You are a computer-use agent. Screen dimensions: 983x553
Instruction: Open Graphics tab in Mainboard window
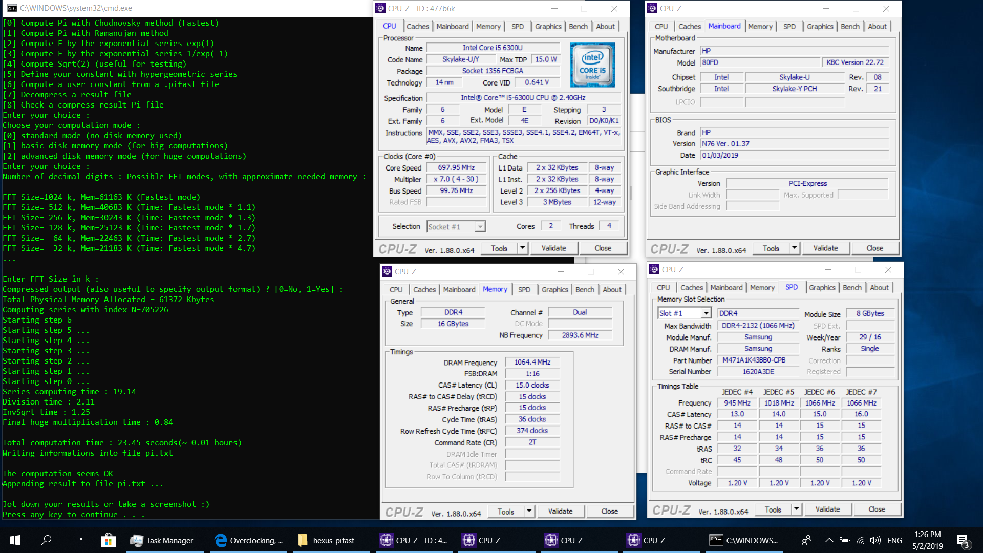click(x=820, y=27)
